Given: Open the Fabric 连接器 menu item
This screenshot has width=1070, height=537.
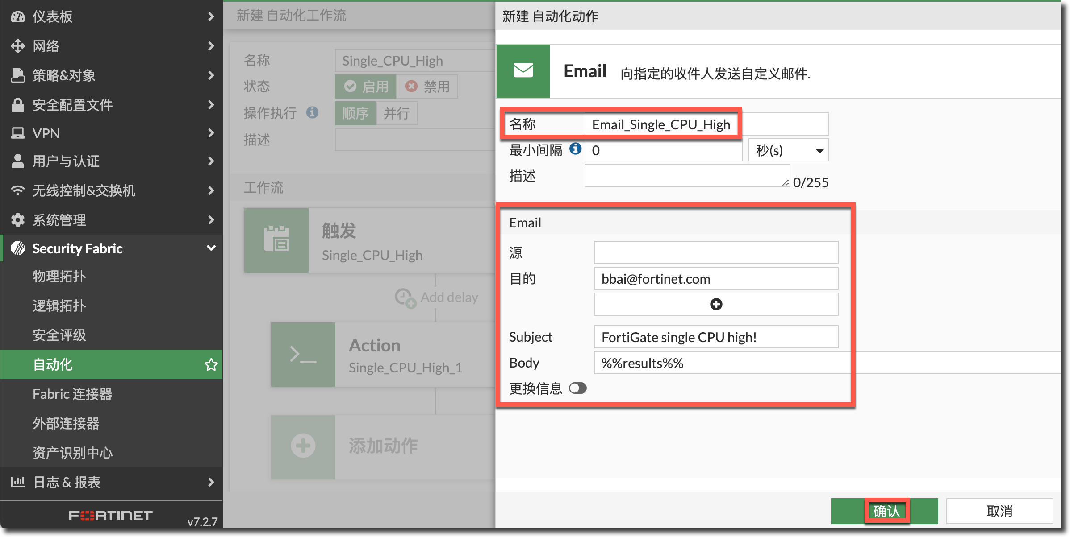Looking at the screenshot, I should (72, 394).
